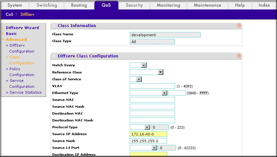The height and width of the screenshot is (157, 277).
Task: Open the Match Every dropdown
Action: pos(138,65)
